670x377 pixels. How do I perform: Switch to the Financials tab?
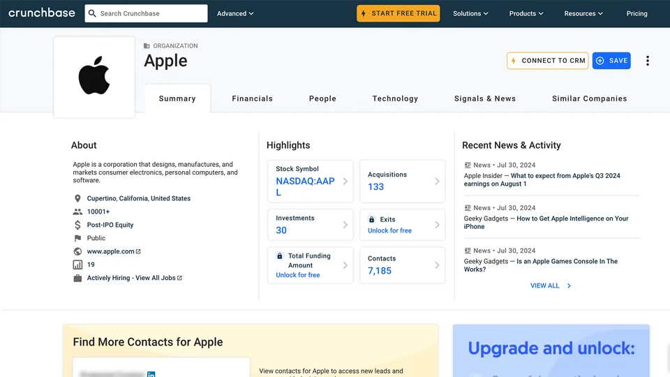252,98
